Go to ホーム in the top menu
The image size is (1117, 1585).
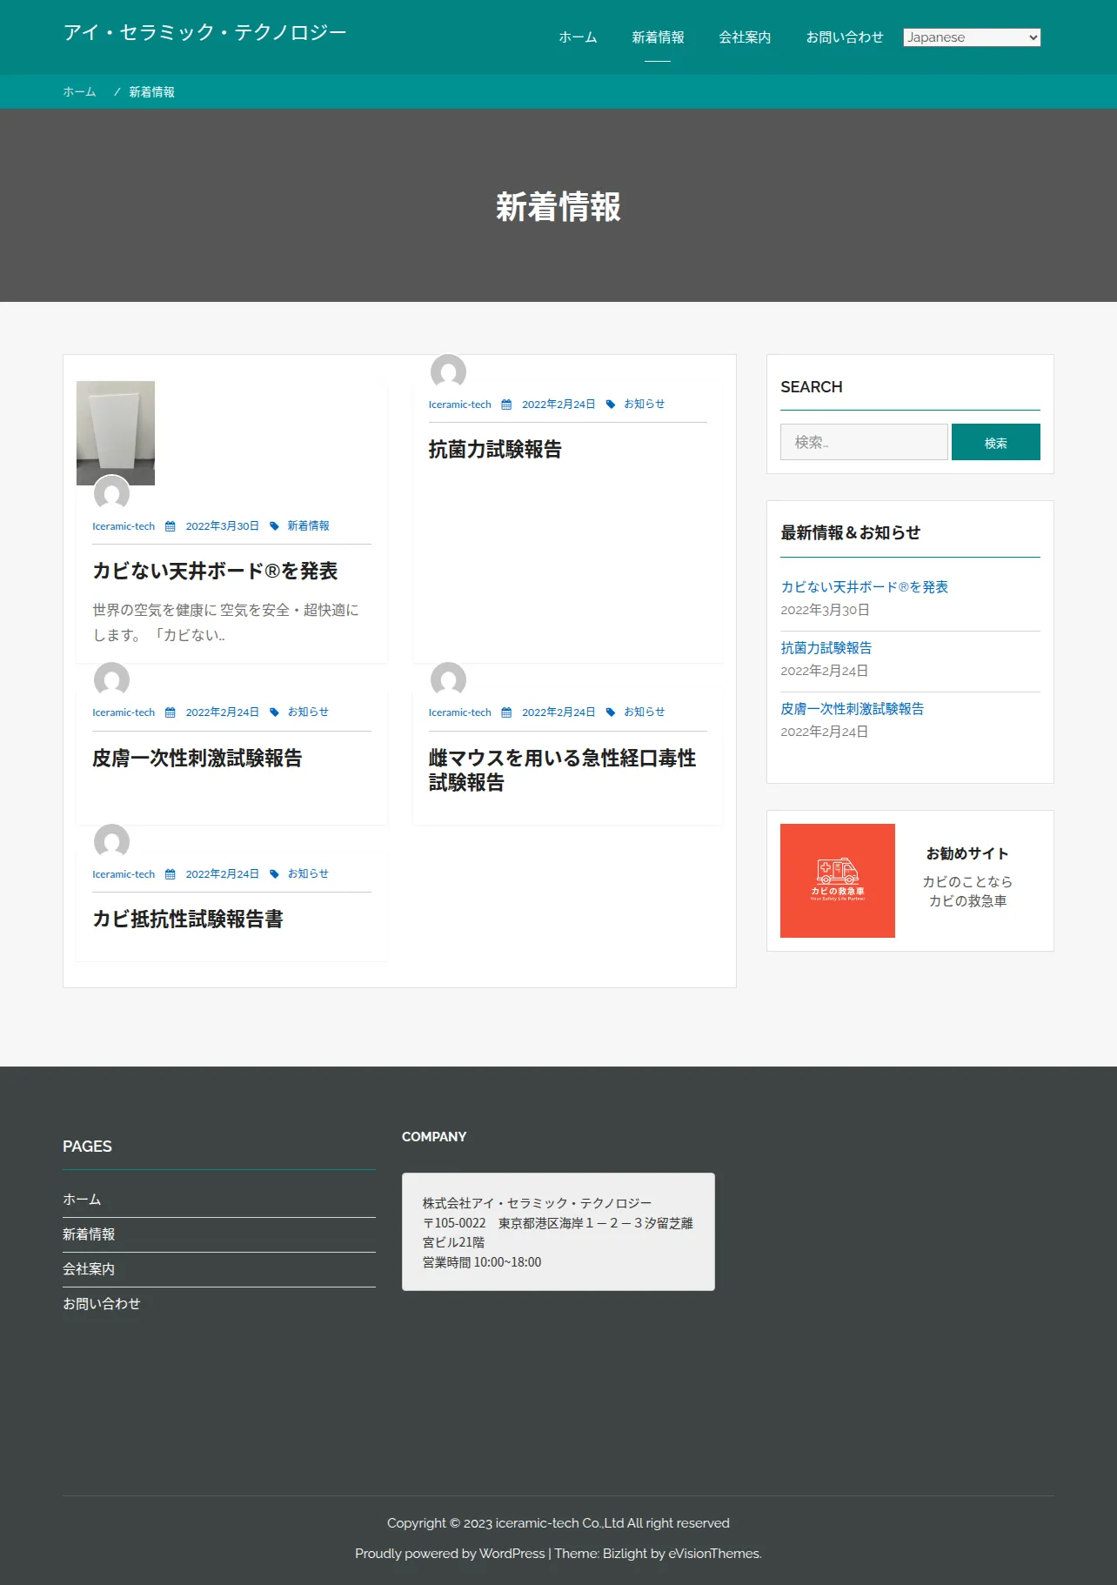[578, 37]
